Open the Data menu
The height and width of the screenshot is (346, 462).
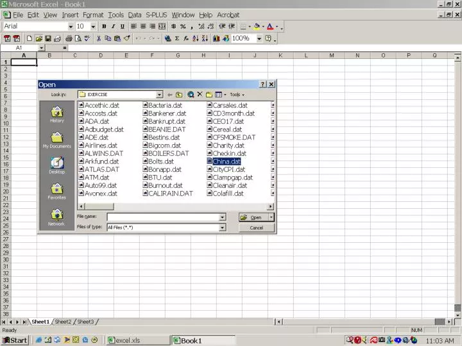(135, 15)
